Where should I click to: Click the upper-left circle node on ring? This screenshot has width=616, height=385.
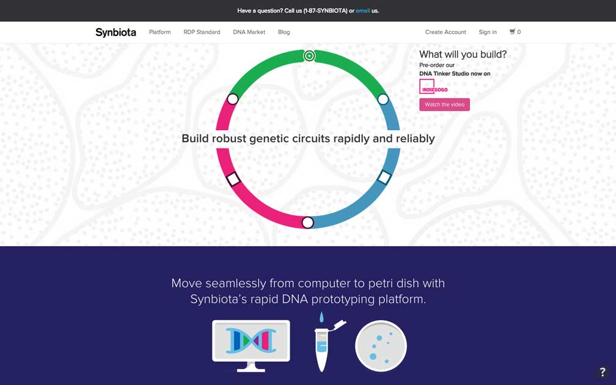click(233, 99)
